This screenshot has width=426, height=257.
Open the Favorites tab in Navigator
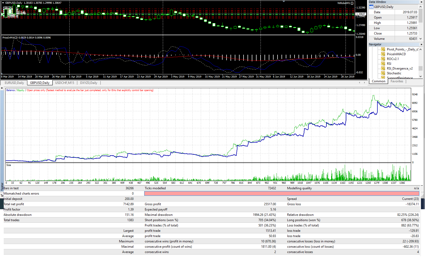[x=397, y=81]
